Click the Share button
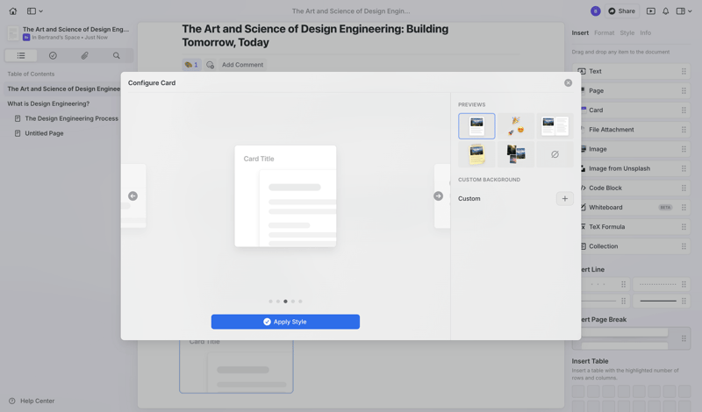 pos(622,11)
